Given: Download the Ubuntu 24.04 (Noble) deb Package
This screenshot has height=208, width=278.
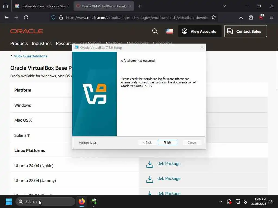Looking at the screenshot, I should [169, 163].
